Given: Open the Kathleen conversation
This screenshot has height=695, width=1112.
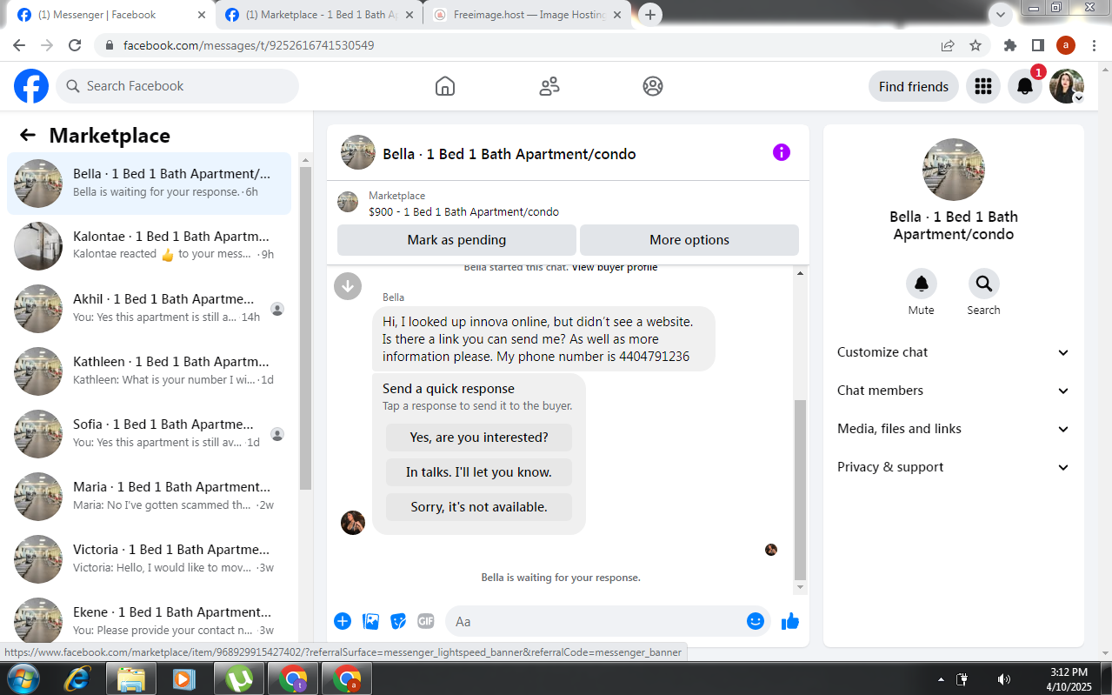Looking at the screenshot, I should click(x=149, y=371).
